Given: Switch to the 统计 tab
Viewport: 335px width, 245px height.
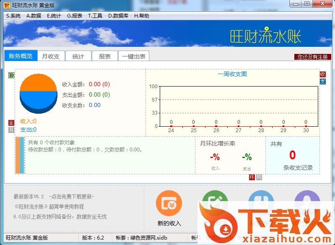Looking at the screenshot, I should pos(78,56).
